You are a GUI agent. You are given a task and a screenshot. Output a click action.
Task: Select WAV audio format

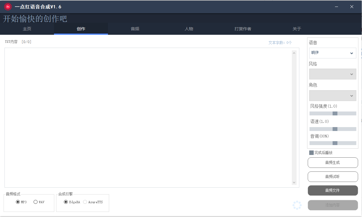[x=36, y=202]
